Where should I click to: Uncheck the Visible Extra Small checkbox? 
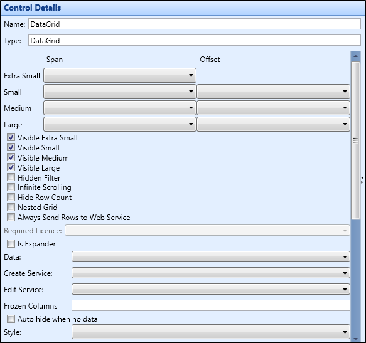11,137
